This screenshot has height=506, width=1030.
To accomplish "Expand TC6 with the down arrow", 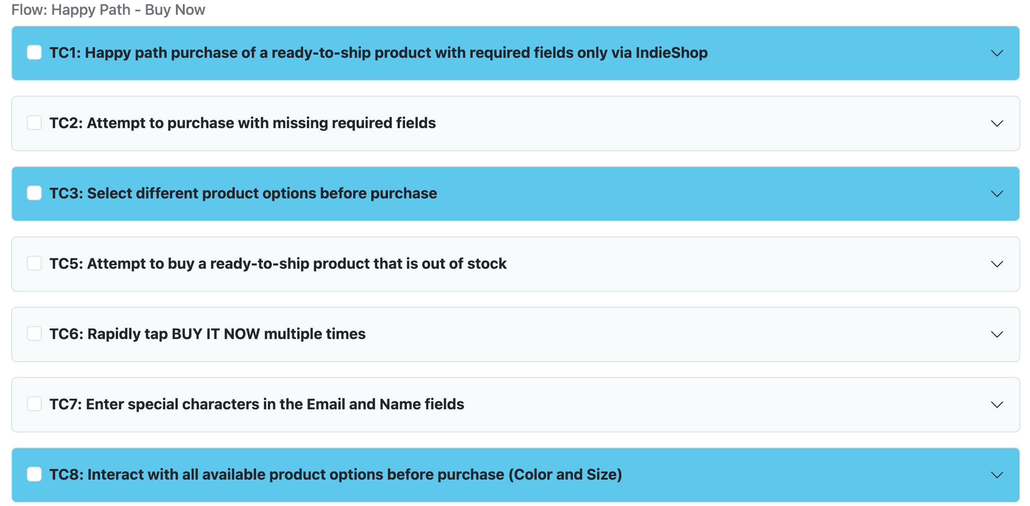I will (x=997, y=334).
